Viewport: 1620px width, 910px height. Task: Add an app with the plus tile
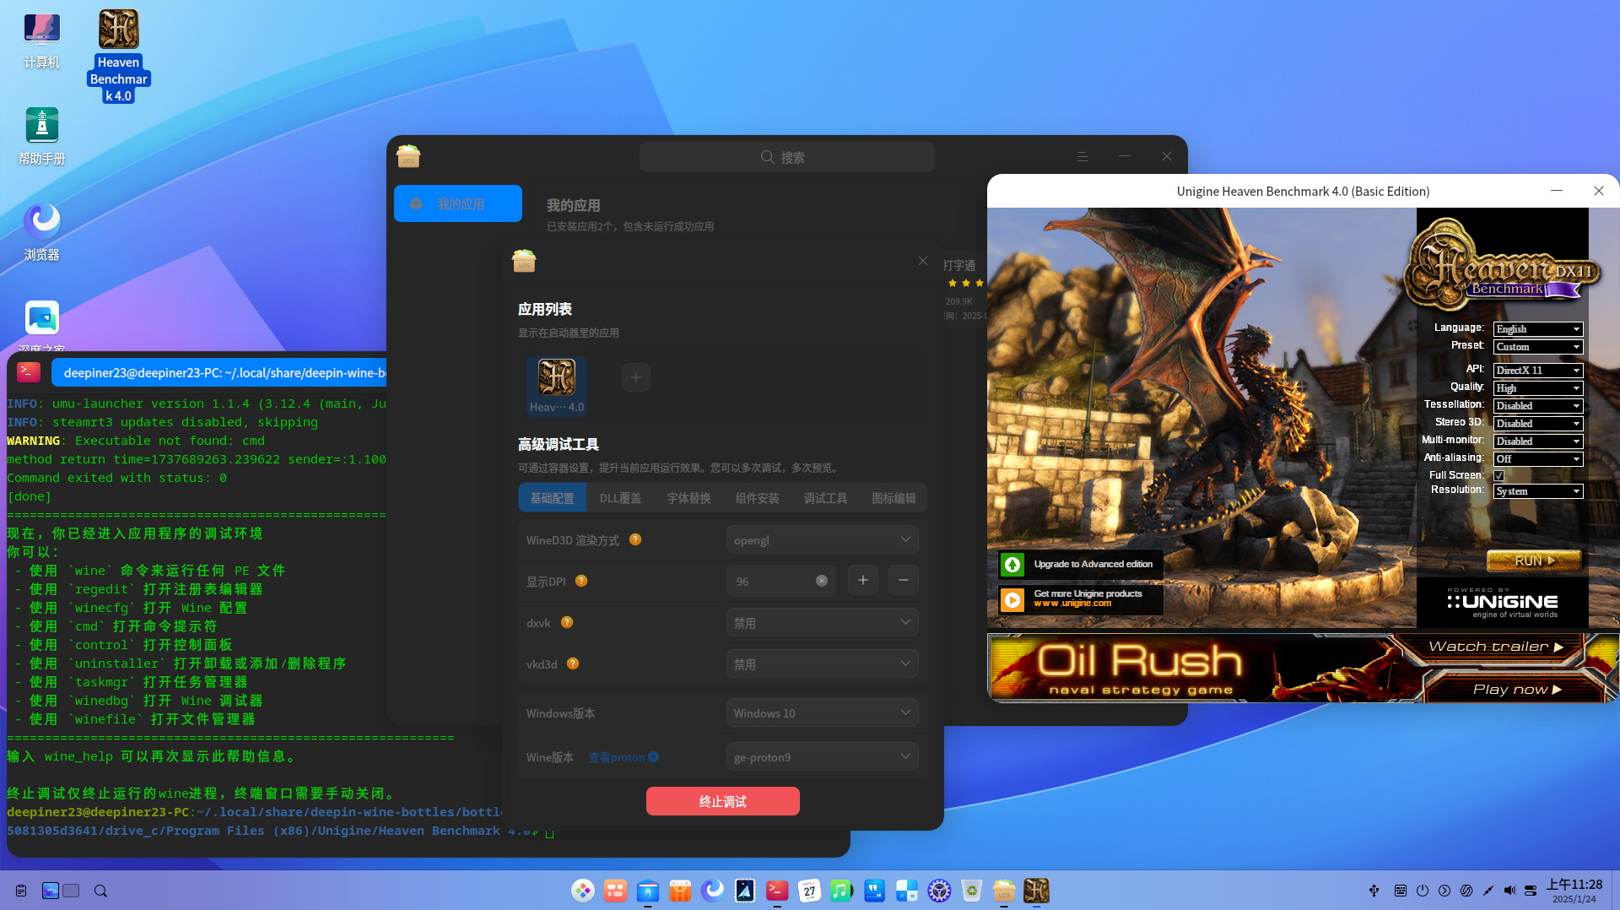[x=636, y=377]
